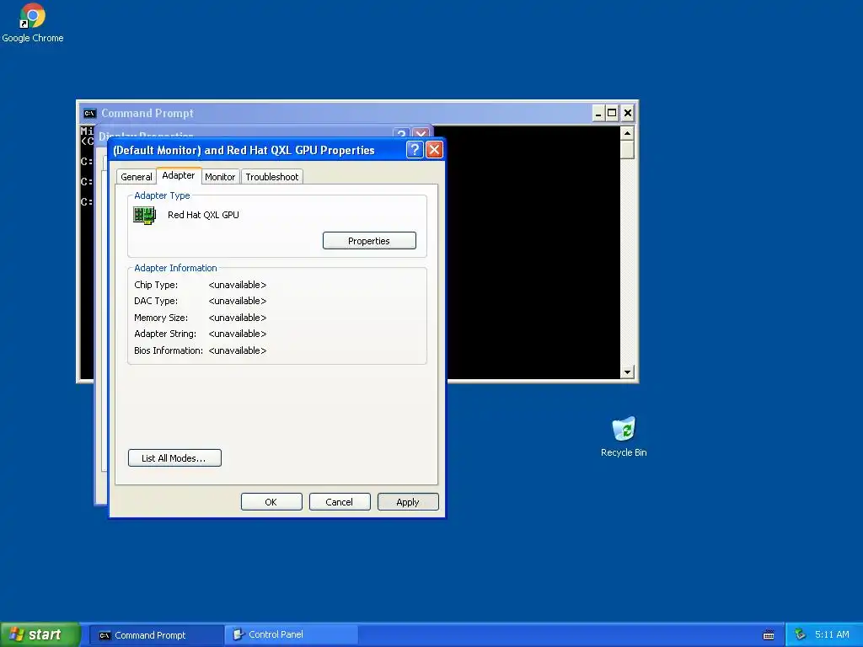Go to the Troubleshoot tab
Image resolution: width=863 pixels, height=647 pixels.
click(x=272, y=177)
